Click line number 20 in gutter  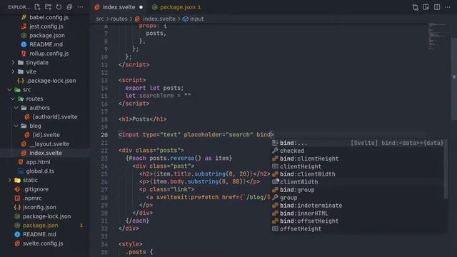point(104,135)
